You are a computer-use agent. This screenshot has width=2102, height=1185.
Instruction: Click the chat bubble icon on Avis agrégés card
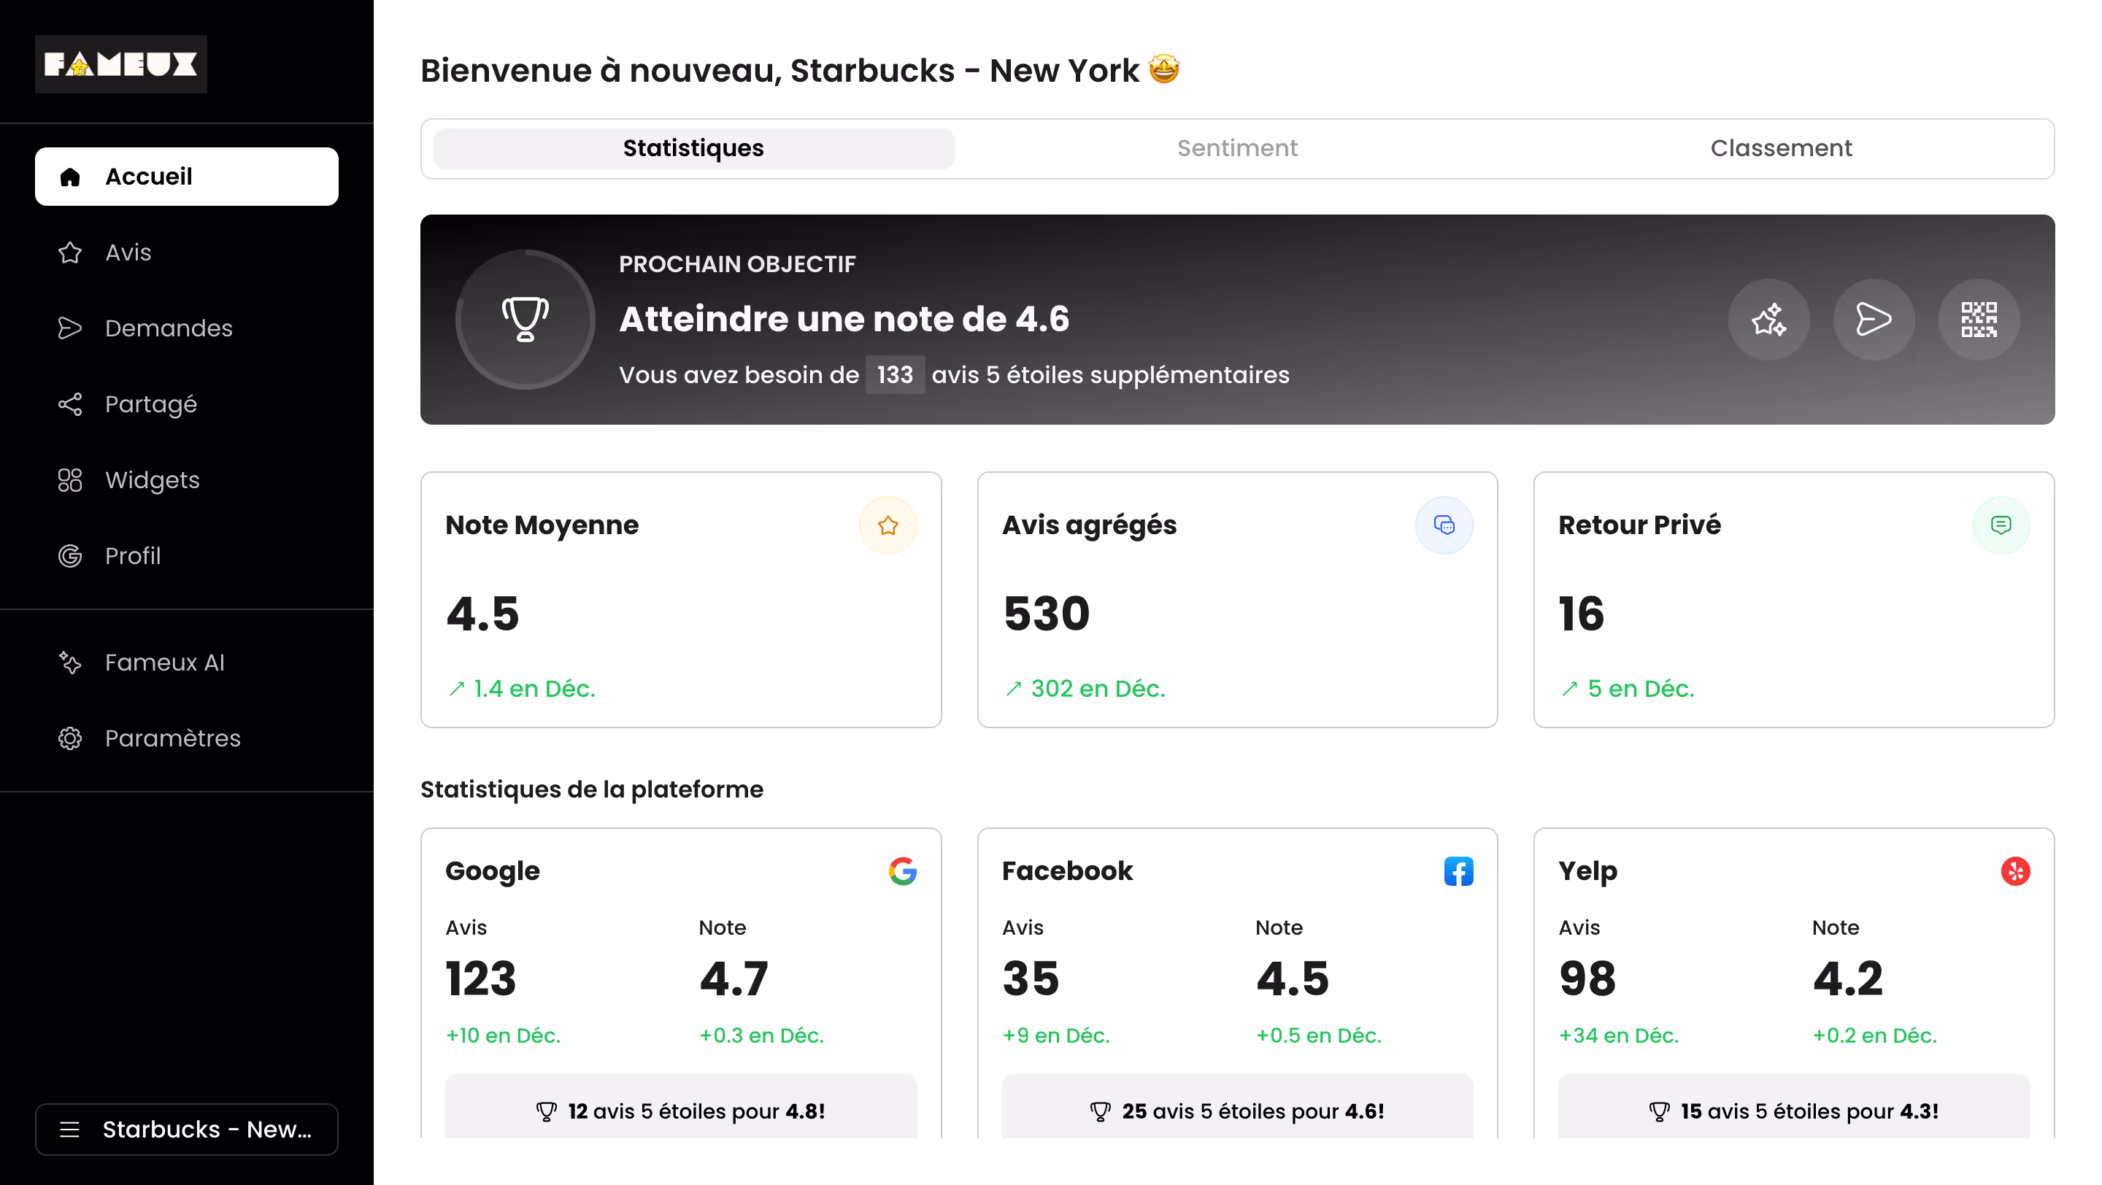[x=1444, y=525]
